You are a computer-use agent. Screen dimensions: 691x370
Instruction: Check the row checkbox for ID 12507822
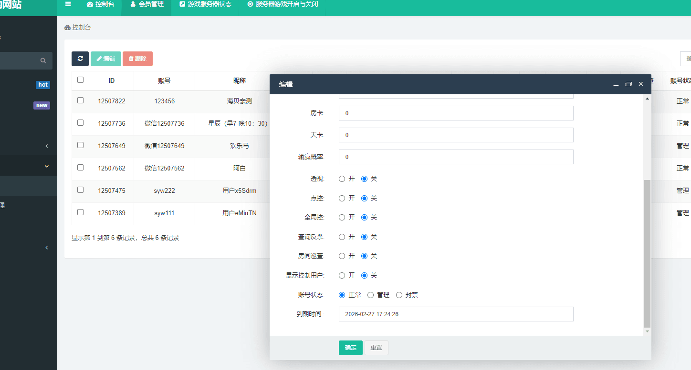80,100
